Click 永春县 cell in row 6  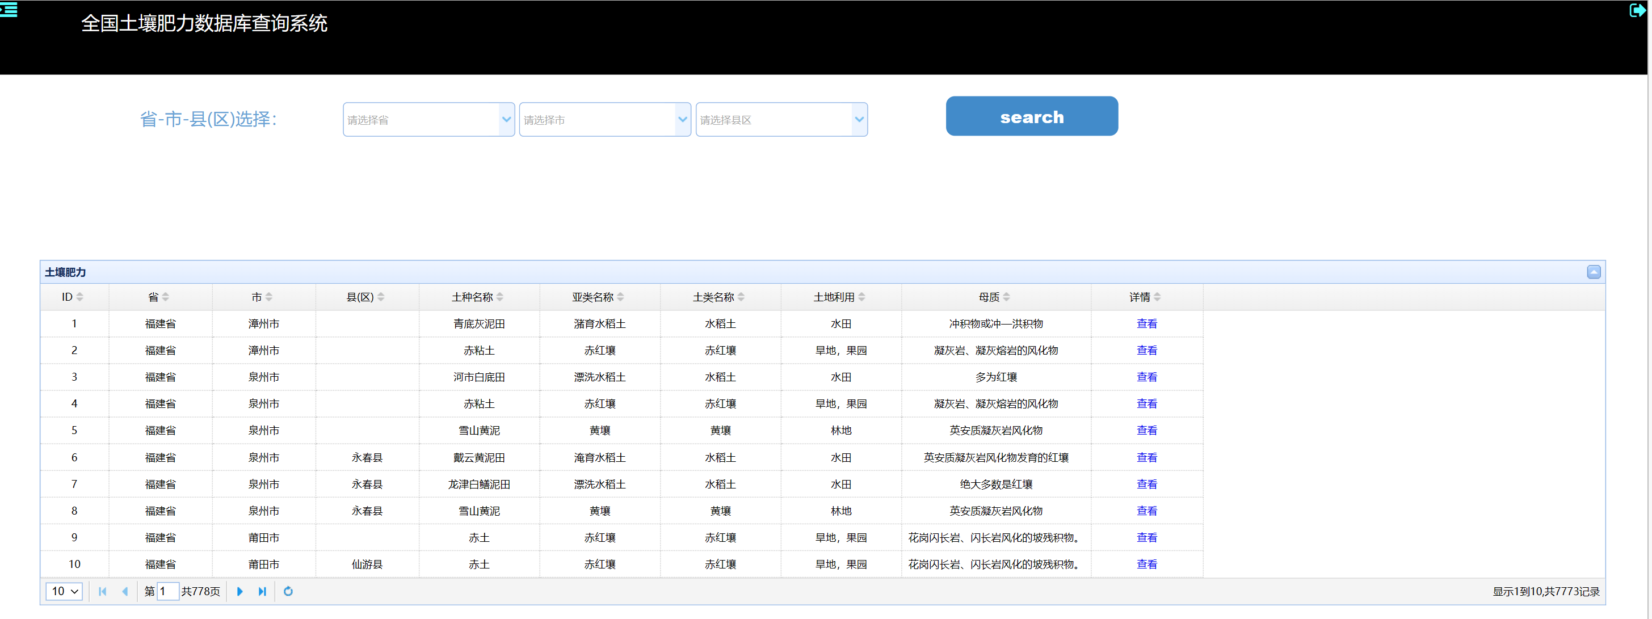point(367,458)
